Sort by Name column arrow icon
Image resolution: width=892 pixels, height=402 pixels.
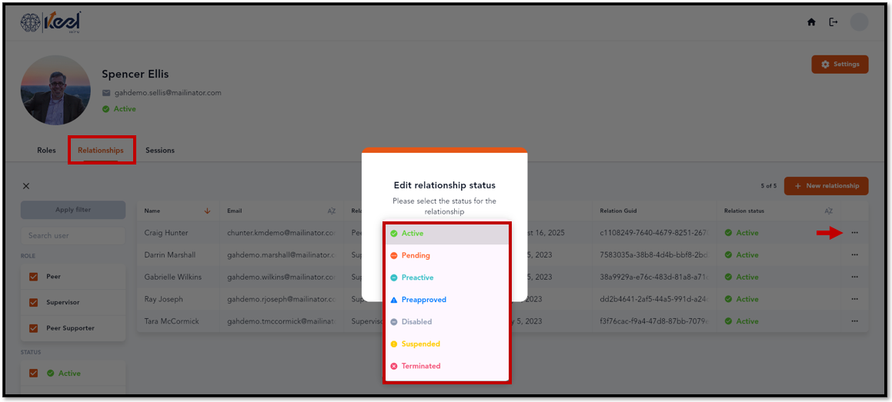coord(207,211)
